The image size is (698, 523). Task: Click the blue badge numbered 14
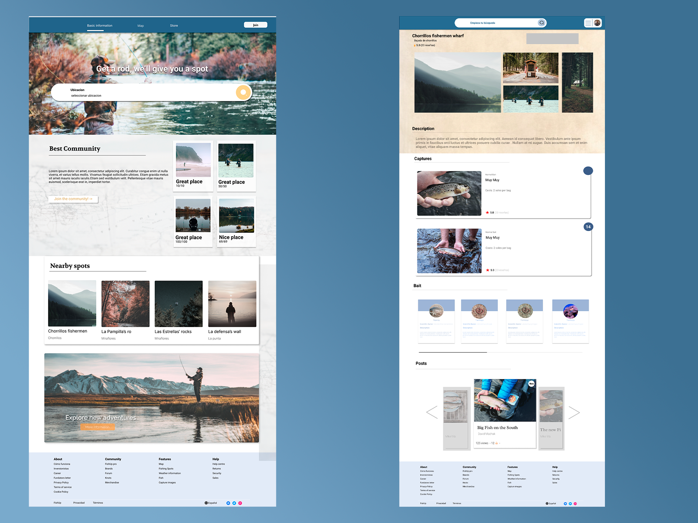tap(588, 227)
